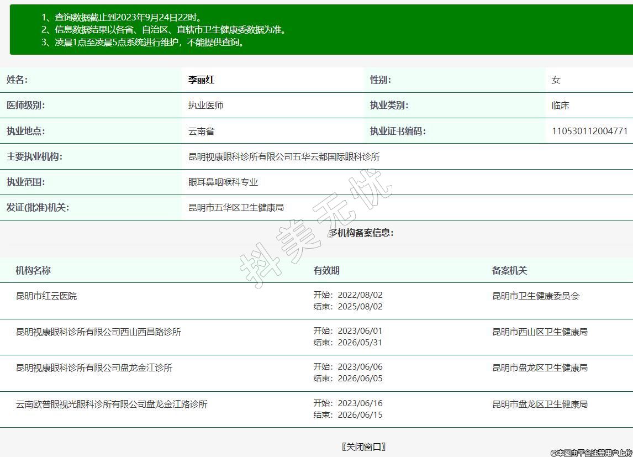
Task: Click the 执业医师 physician level value
Action: point(205,106)
